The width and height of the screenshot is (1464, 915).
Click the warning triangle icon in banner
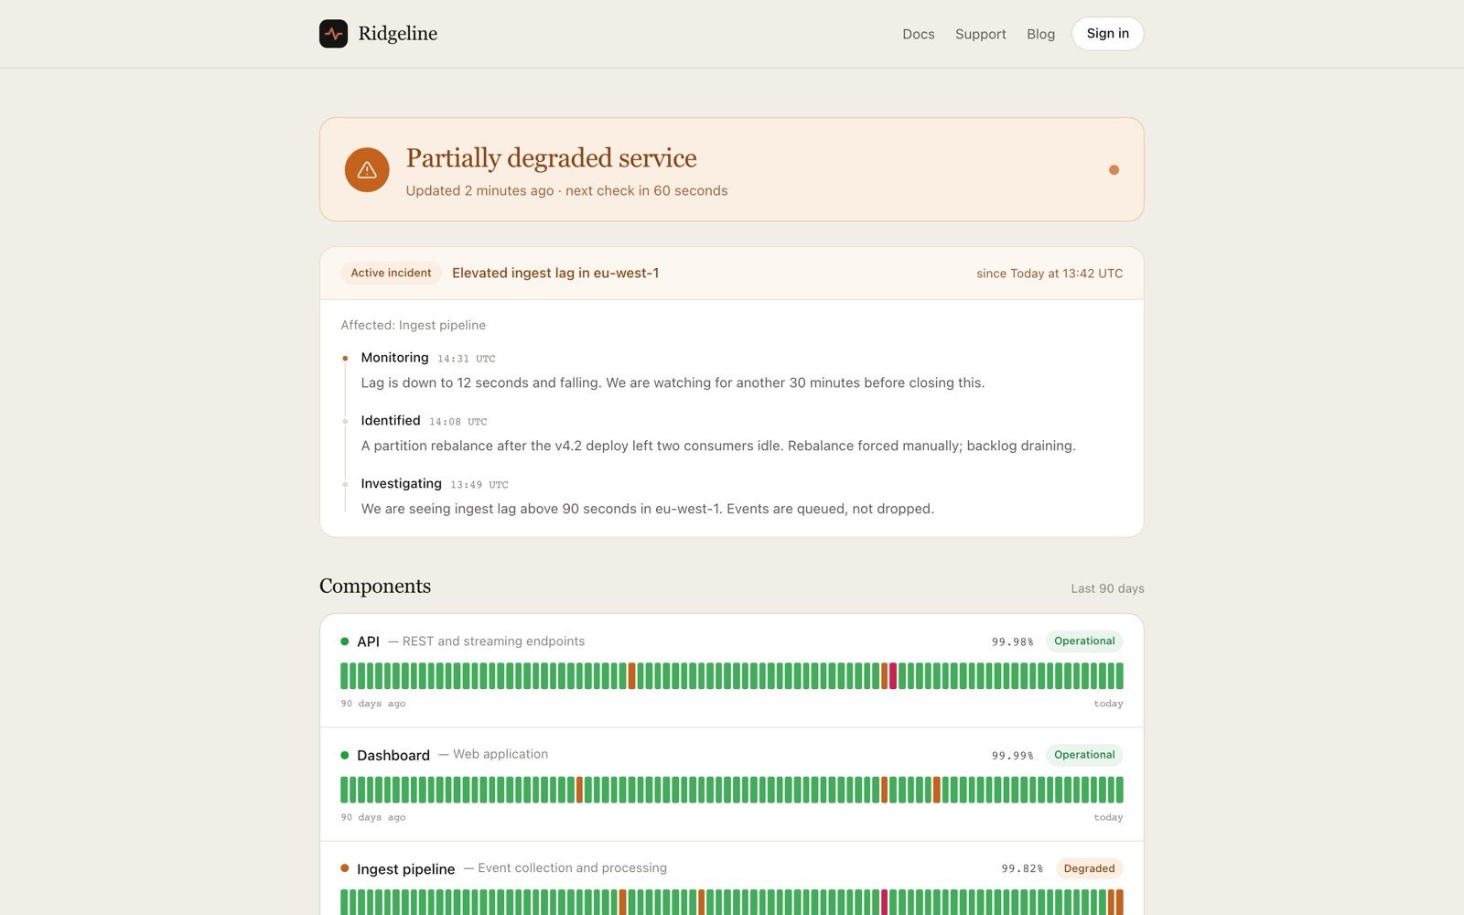pyautogui.click(x=367, y=169)
